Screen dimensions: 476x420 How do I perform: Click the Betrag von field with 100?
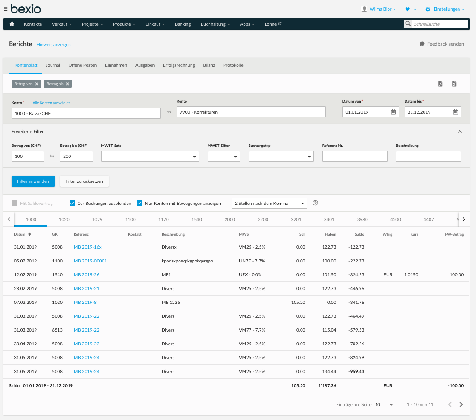pos(28,156)
